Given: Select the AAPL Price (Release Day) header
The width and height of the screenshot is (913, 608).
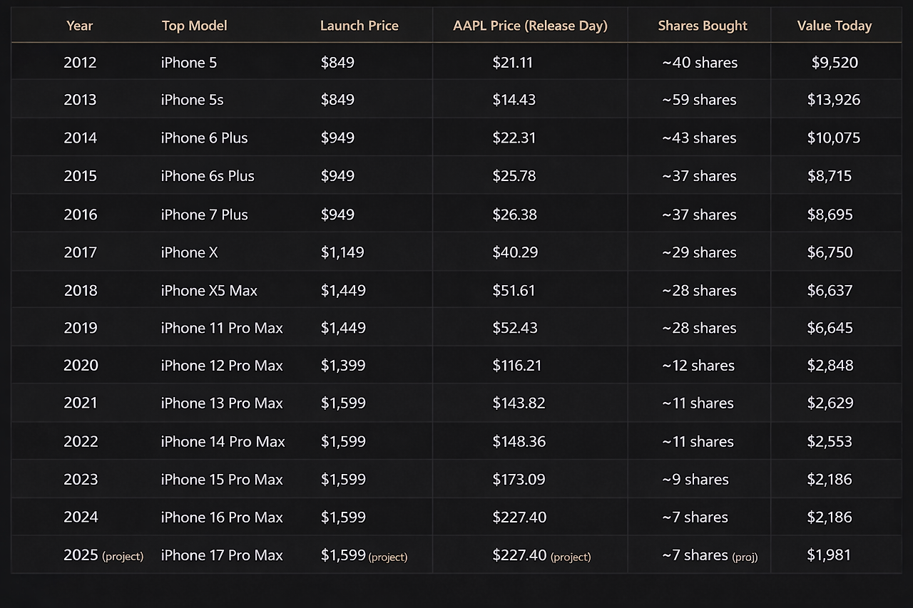Looking at the screenshot, I should [530, 26].
